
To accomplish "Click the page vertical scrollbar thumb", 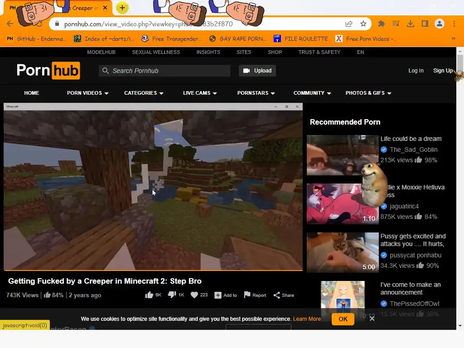I will pos(460,63).
